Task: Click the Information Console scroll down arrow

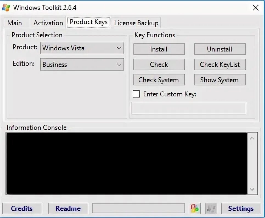Action: click(252, 189)
